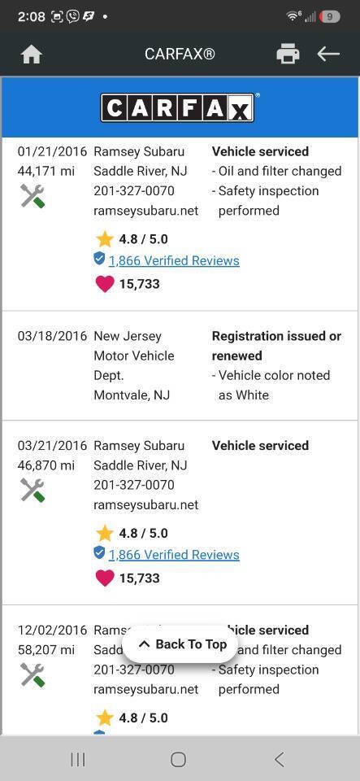The height and width of the screenshot is (781, 360).
Task: Tap the service wrench icon for 03/21/2016
Action: (x=33, y=490)
